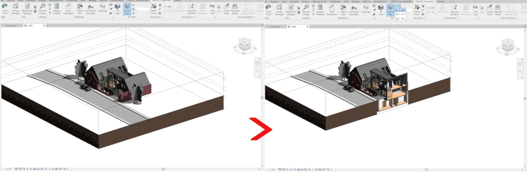Click the ViewCube in the right window
This screenshot has height=172, width=527.
point(508,46)
